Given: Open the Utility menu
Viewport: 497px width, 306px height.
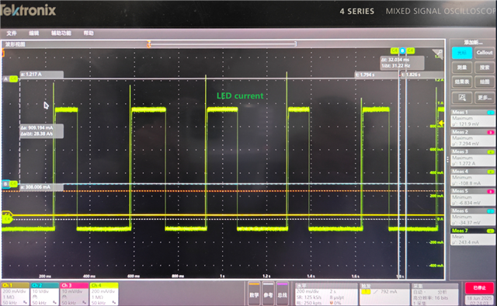Looking at the screenshot, I should 61,33.
